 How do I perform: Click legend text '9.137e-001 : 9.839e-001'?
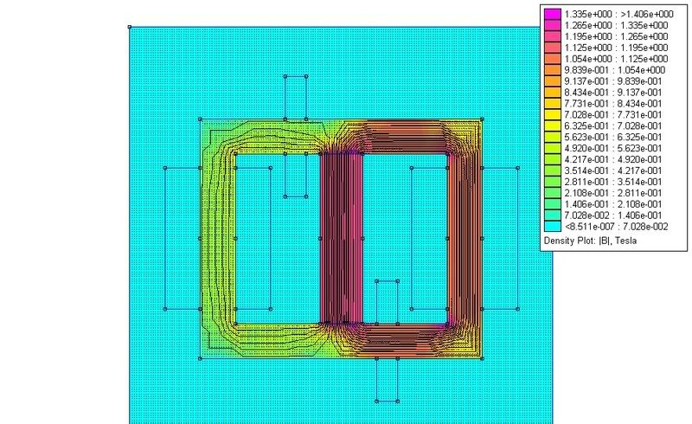pos(613,81)
